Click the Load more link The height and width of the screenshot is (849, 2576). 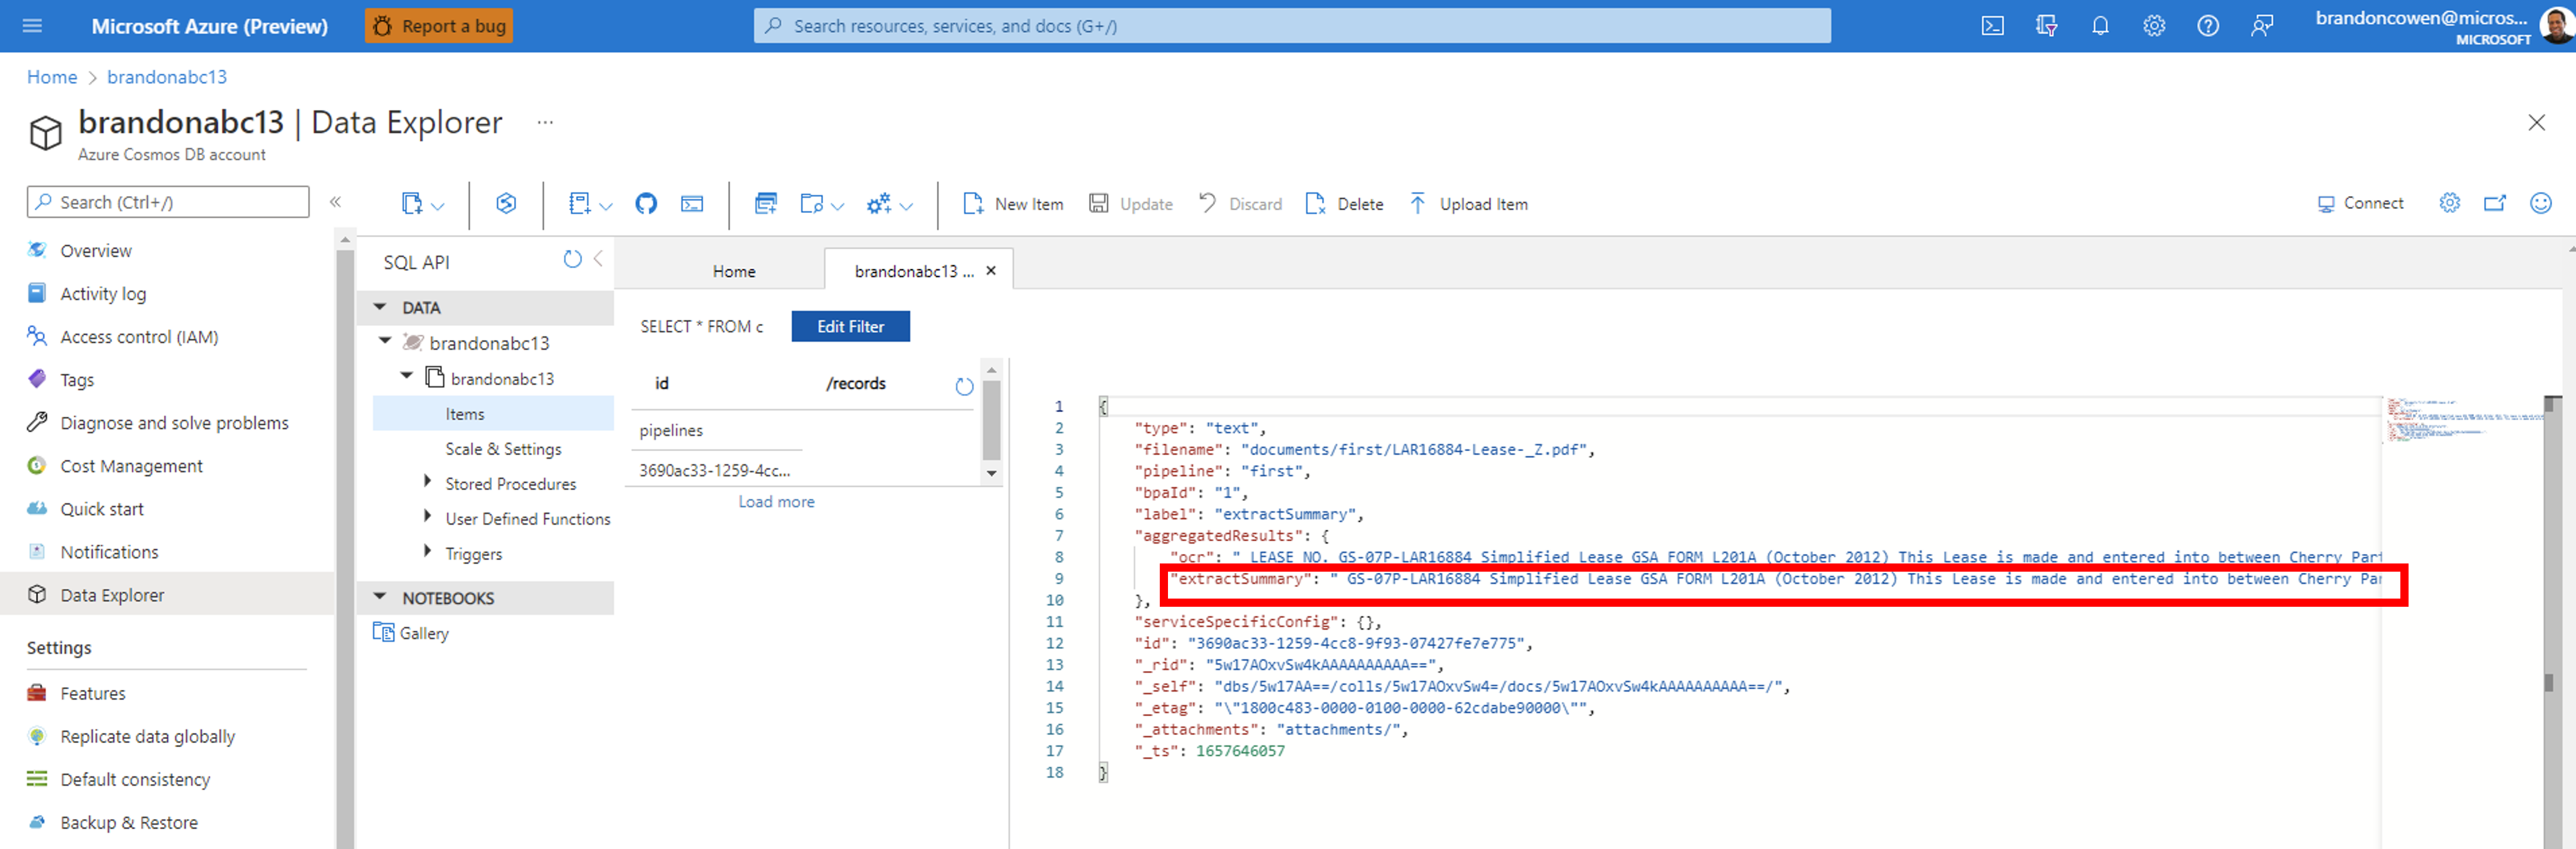point(776,502)
